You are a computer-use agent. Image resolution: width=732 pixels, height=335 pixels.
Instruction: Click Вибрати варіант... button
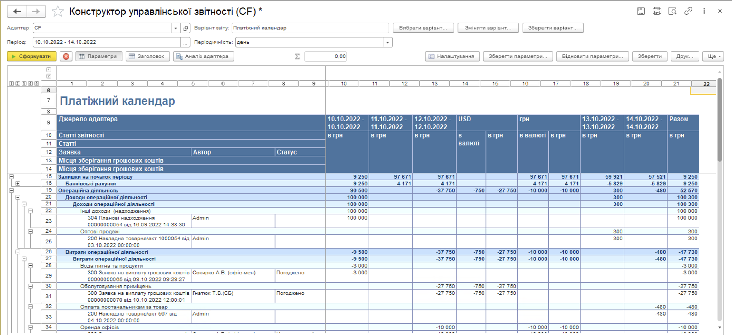[423, 28]
